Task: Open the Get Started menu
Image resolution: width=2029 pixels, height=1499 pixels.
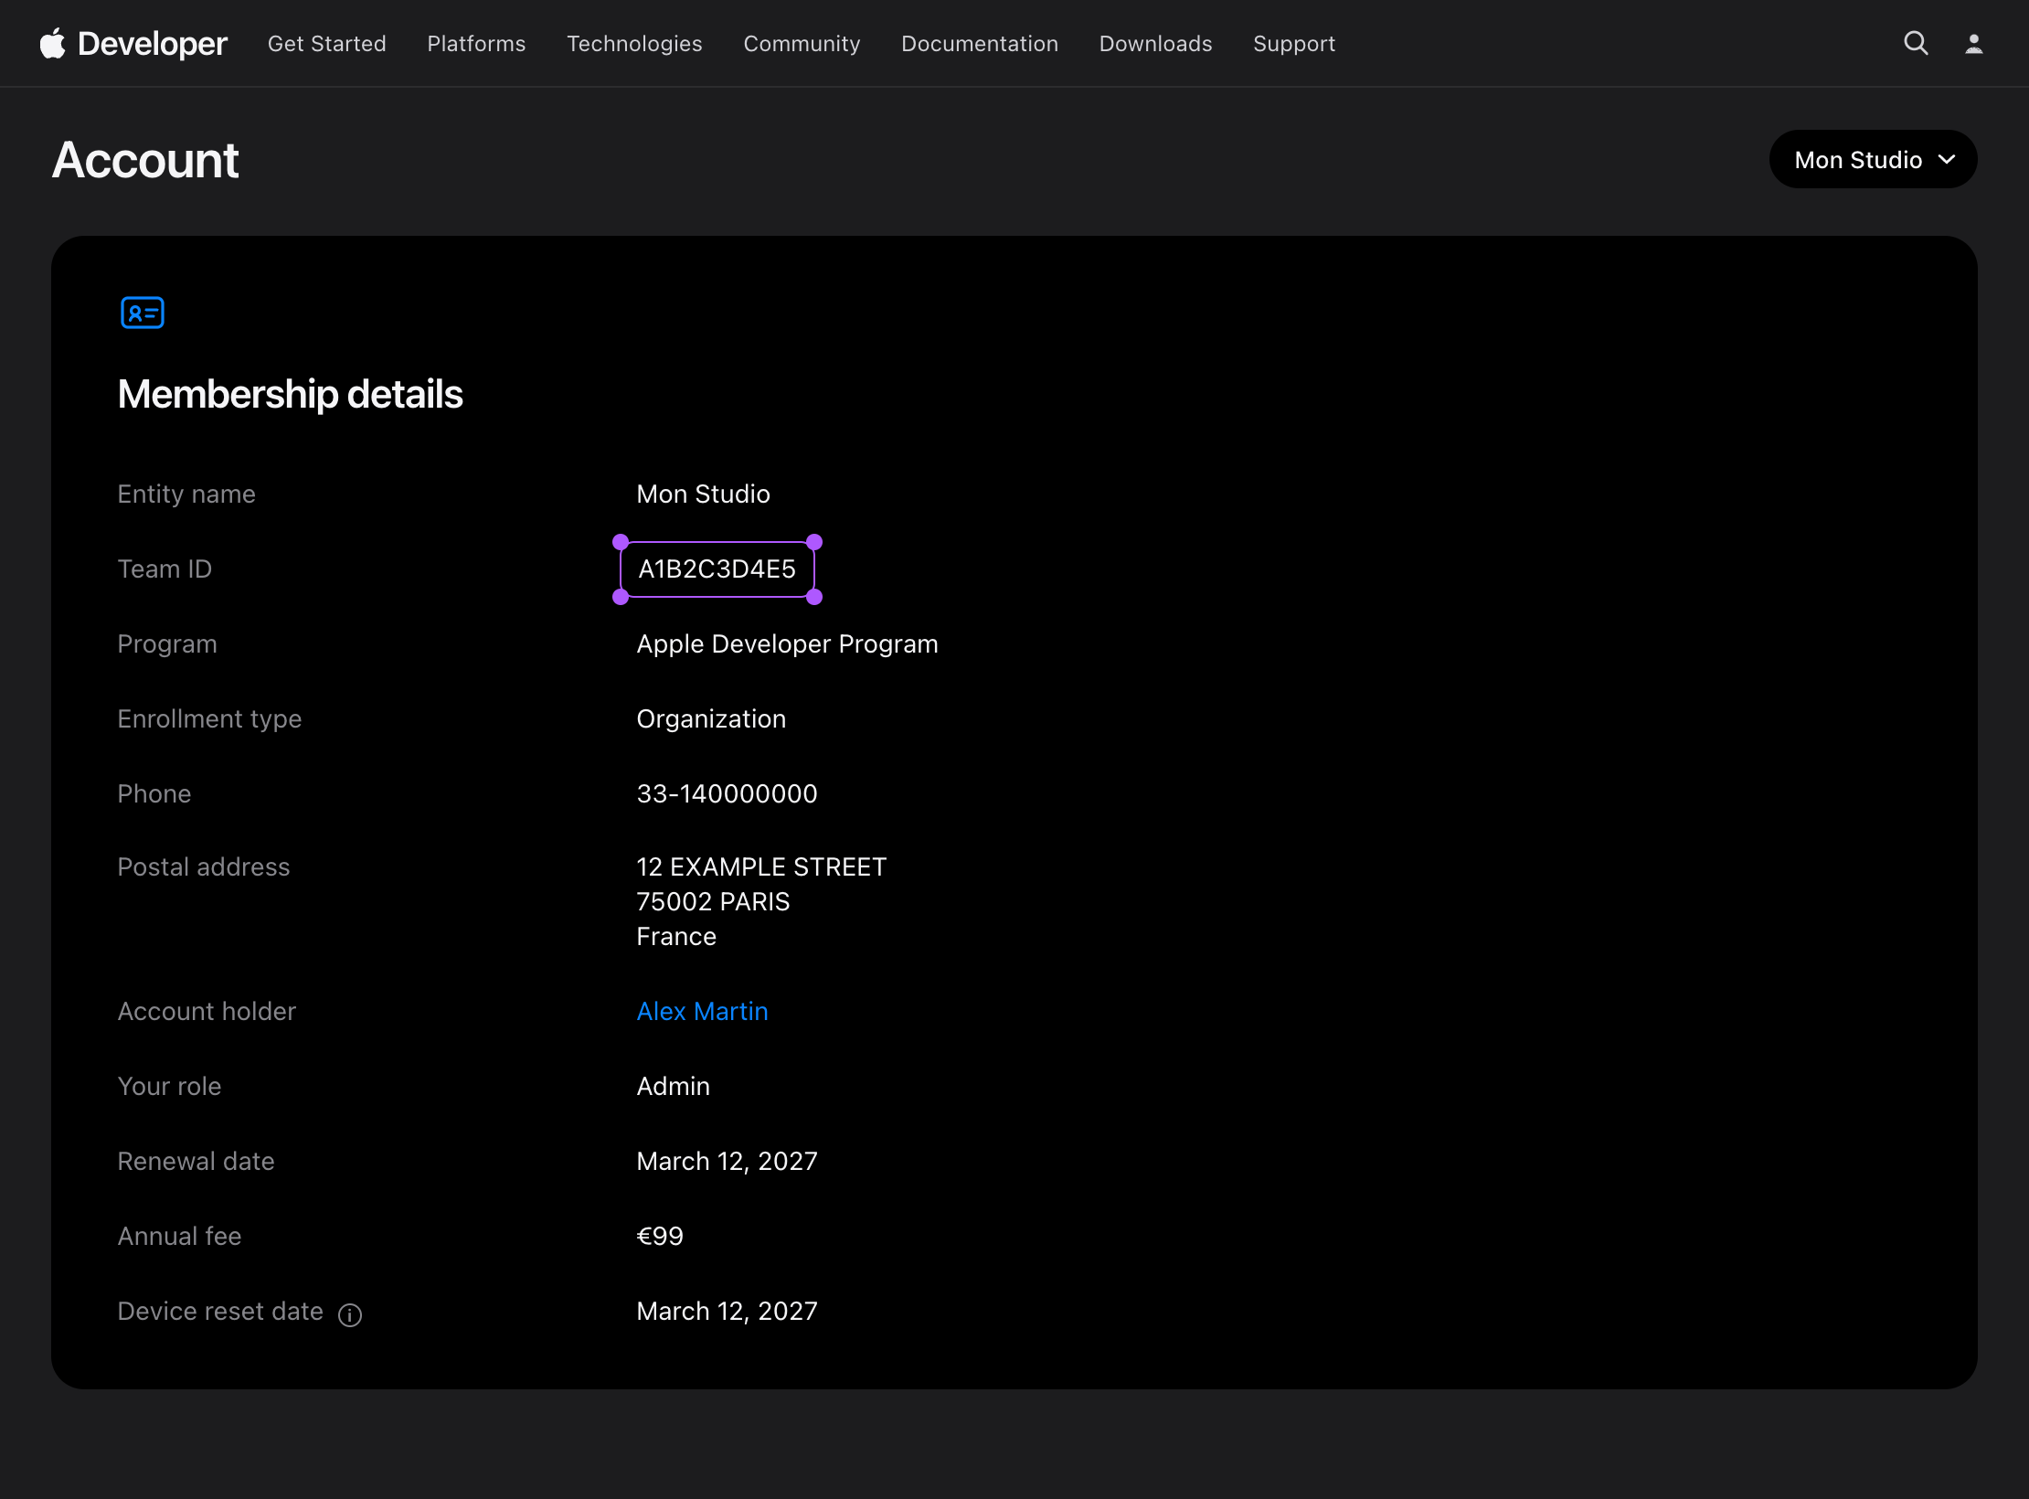Action: pos(327,44)
